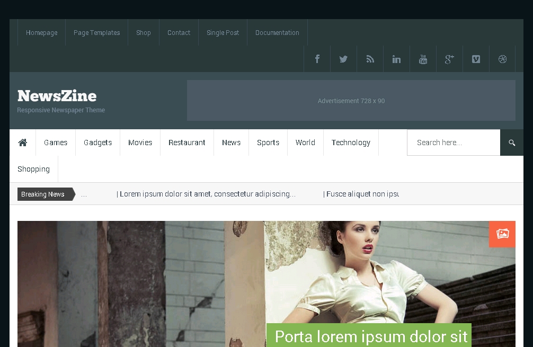Open the Google Plus icon

pyautogui.click(x=449, y=59)
